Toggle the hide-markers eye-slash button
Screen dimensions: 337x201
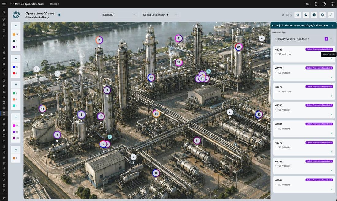click(298, 15)
